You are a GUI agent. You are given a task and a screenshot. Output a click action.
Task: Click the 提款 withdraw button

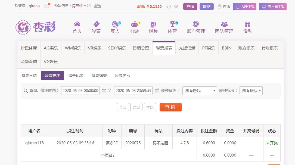coord(207,7)
